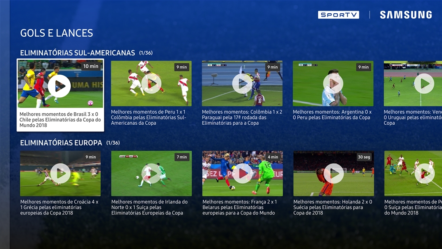Open the Eliminatórias Sul-Americanas section heading

(x=77, y=53)
